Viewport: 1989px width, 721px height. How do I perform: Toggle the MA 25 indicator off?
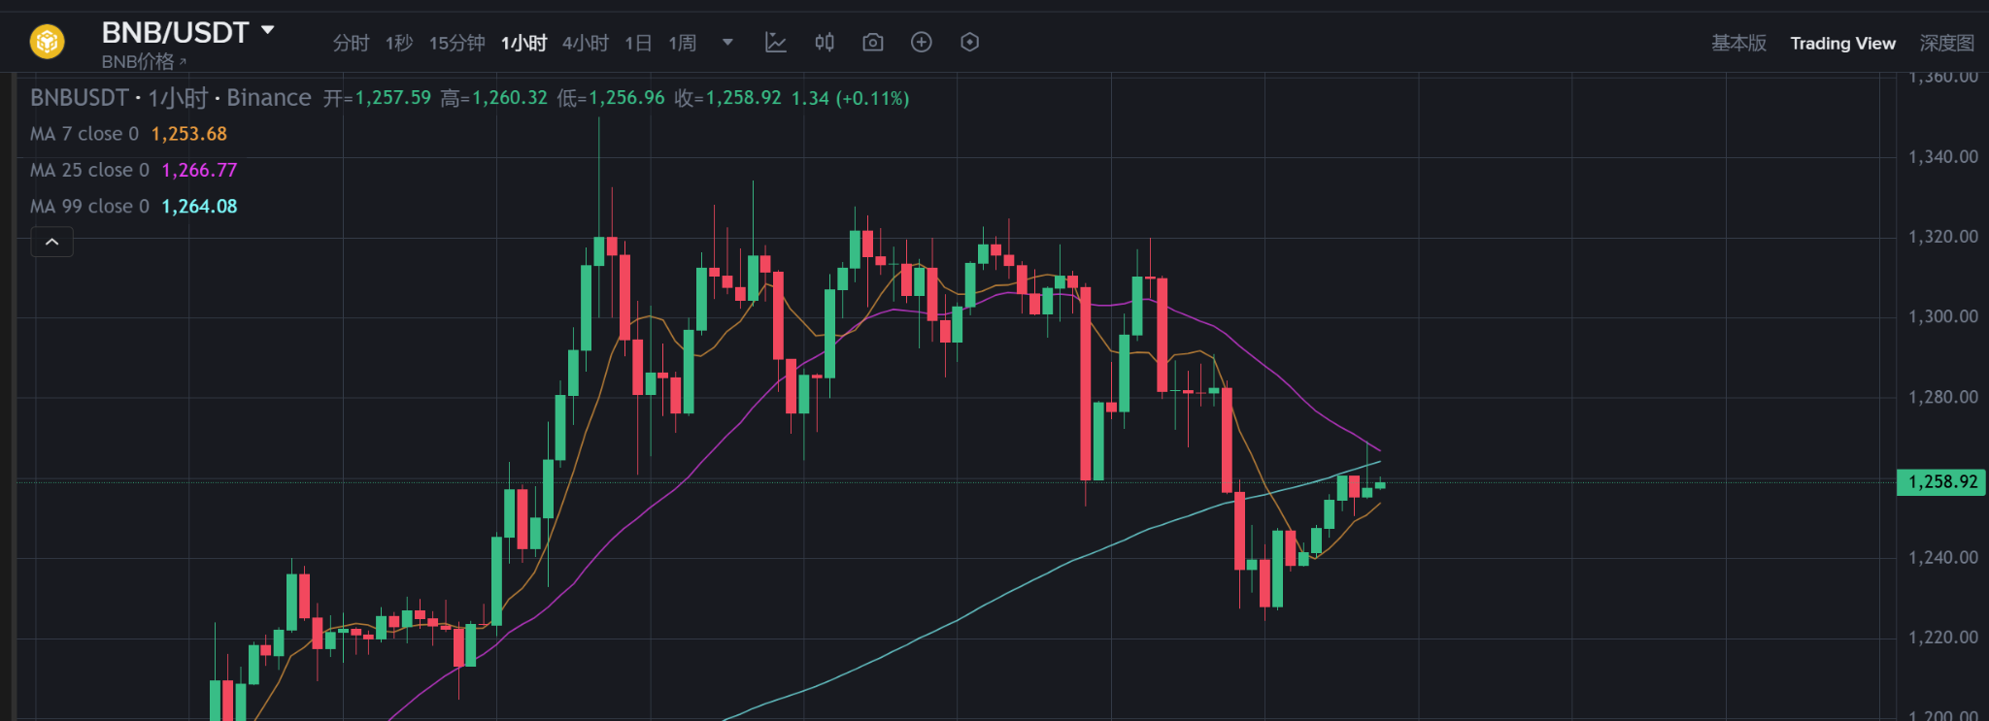click(89, 169)
